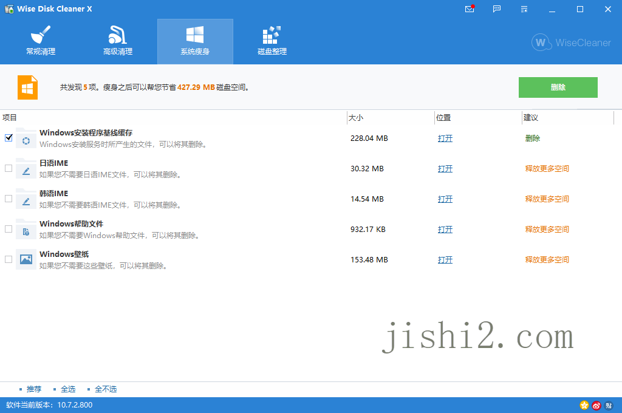This screenshot has width=622, height=413.
Task: Click the WiseCleaner logo
Action: [571, 43]
